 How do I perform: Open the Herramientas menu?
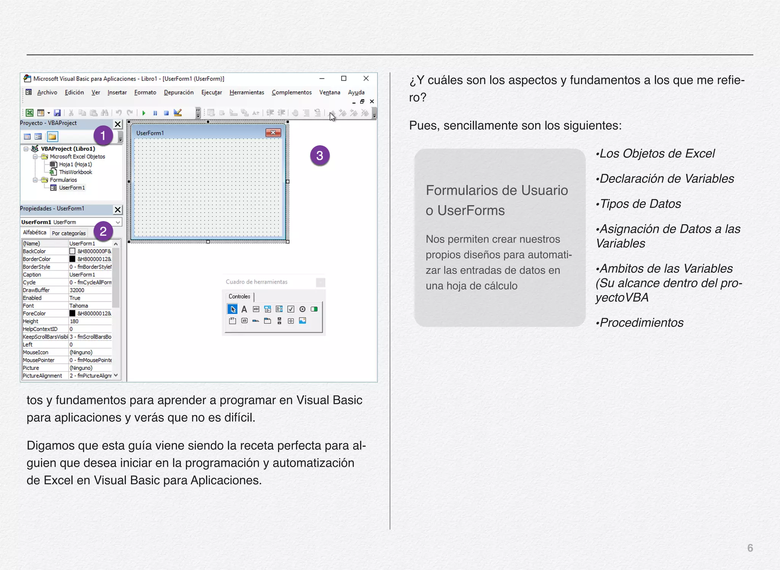coord(247,92)
